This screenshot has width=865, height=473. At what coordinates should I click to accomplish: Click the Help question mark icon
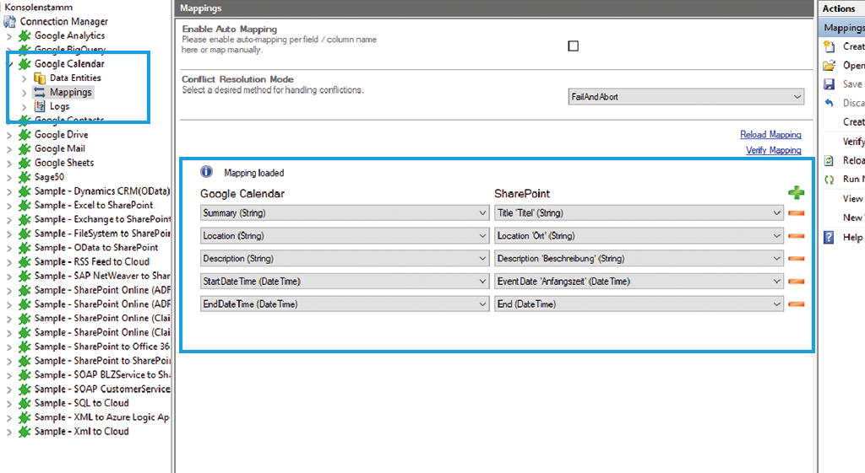click(830, 238)
